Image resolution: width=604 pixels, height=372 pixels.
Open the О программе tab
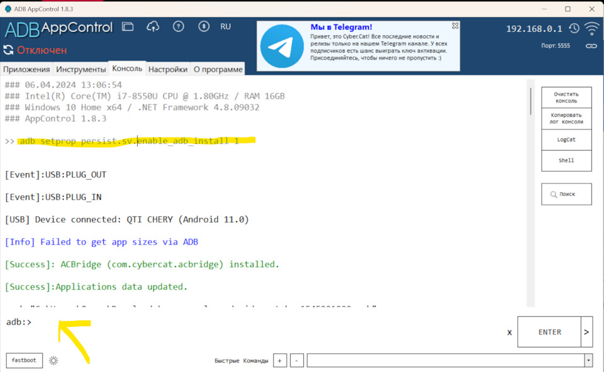click(x=218, y=69)
